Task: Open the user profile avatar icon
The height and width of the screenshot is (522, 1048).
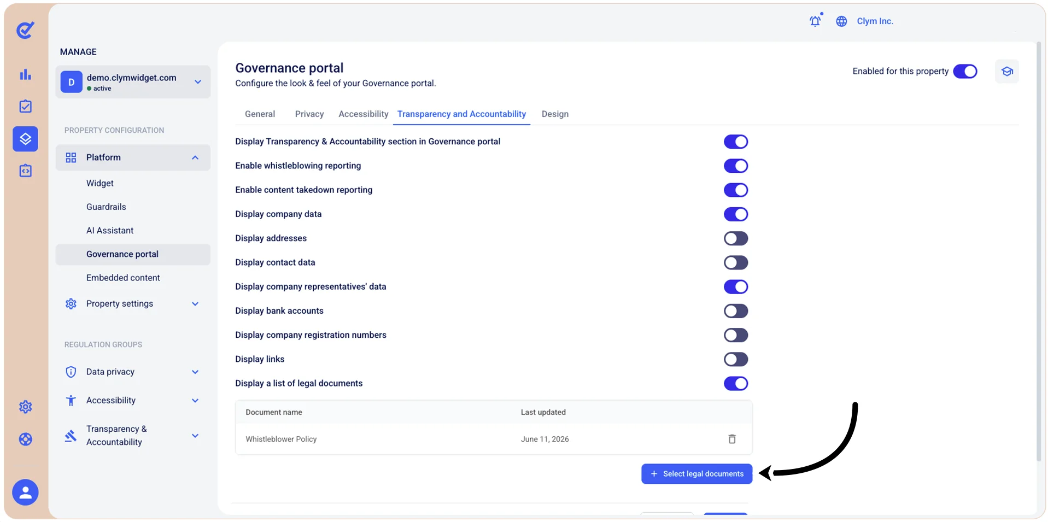Action: (x=25, y=492)
